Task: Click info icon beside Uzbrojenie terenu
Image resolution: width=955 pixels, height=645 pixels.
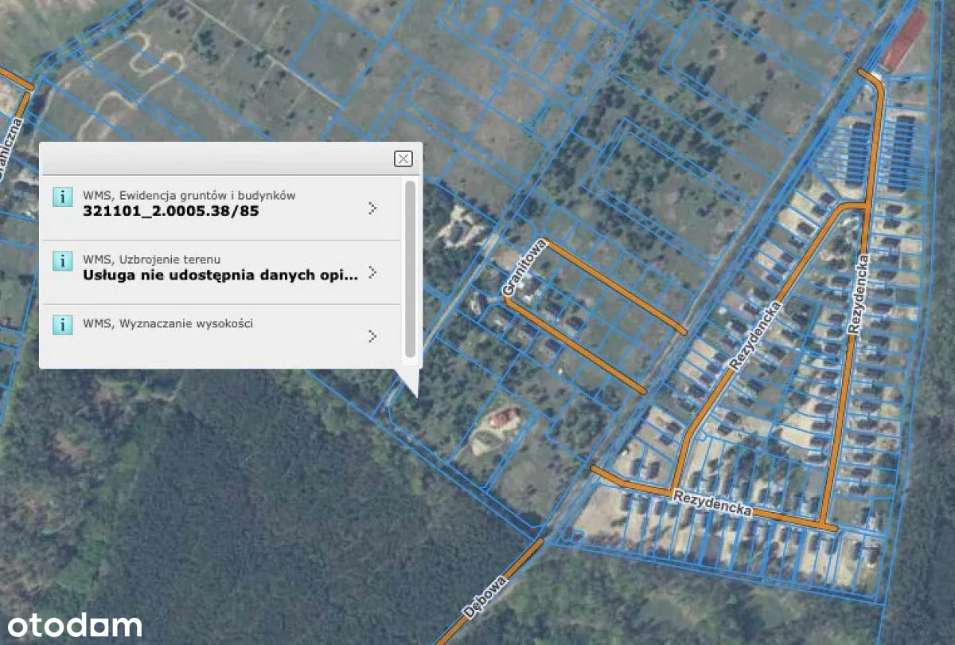Action: coord(62,260)
